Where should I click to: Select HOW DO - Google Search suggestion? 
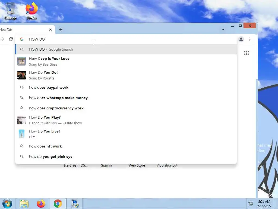point(126,49)
